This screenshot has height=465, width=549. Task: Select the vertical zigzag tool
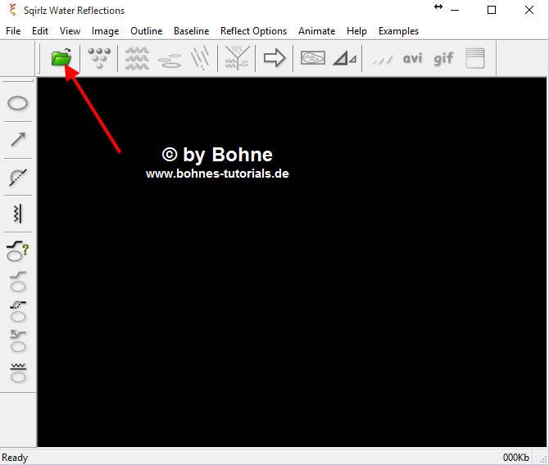coord(18,214)
